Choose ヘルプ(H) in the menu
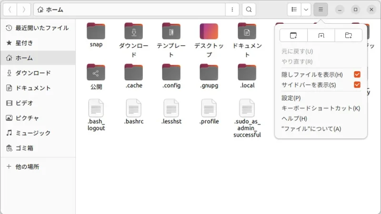Image resolution: width=381 pixels, height=214 pixels. click(294, 118)
